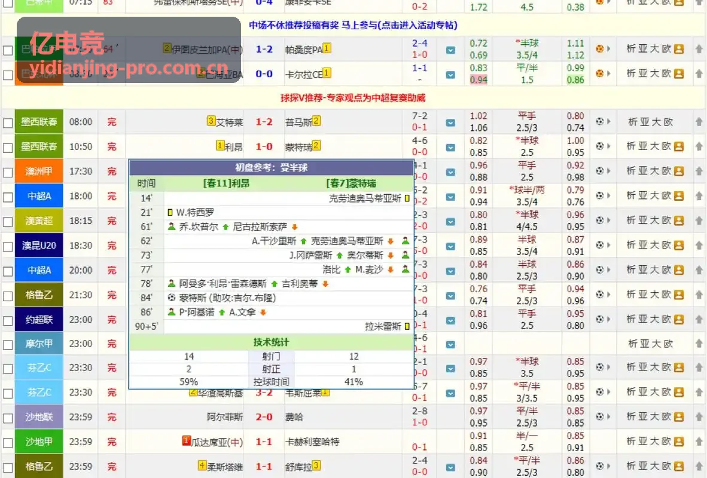Expand odds dropdown for 利昂 vs 蒙特瑞
This screenshot has height=478, width=707.
pos(450,148)
